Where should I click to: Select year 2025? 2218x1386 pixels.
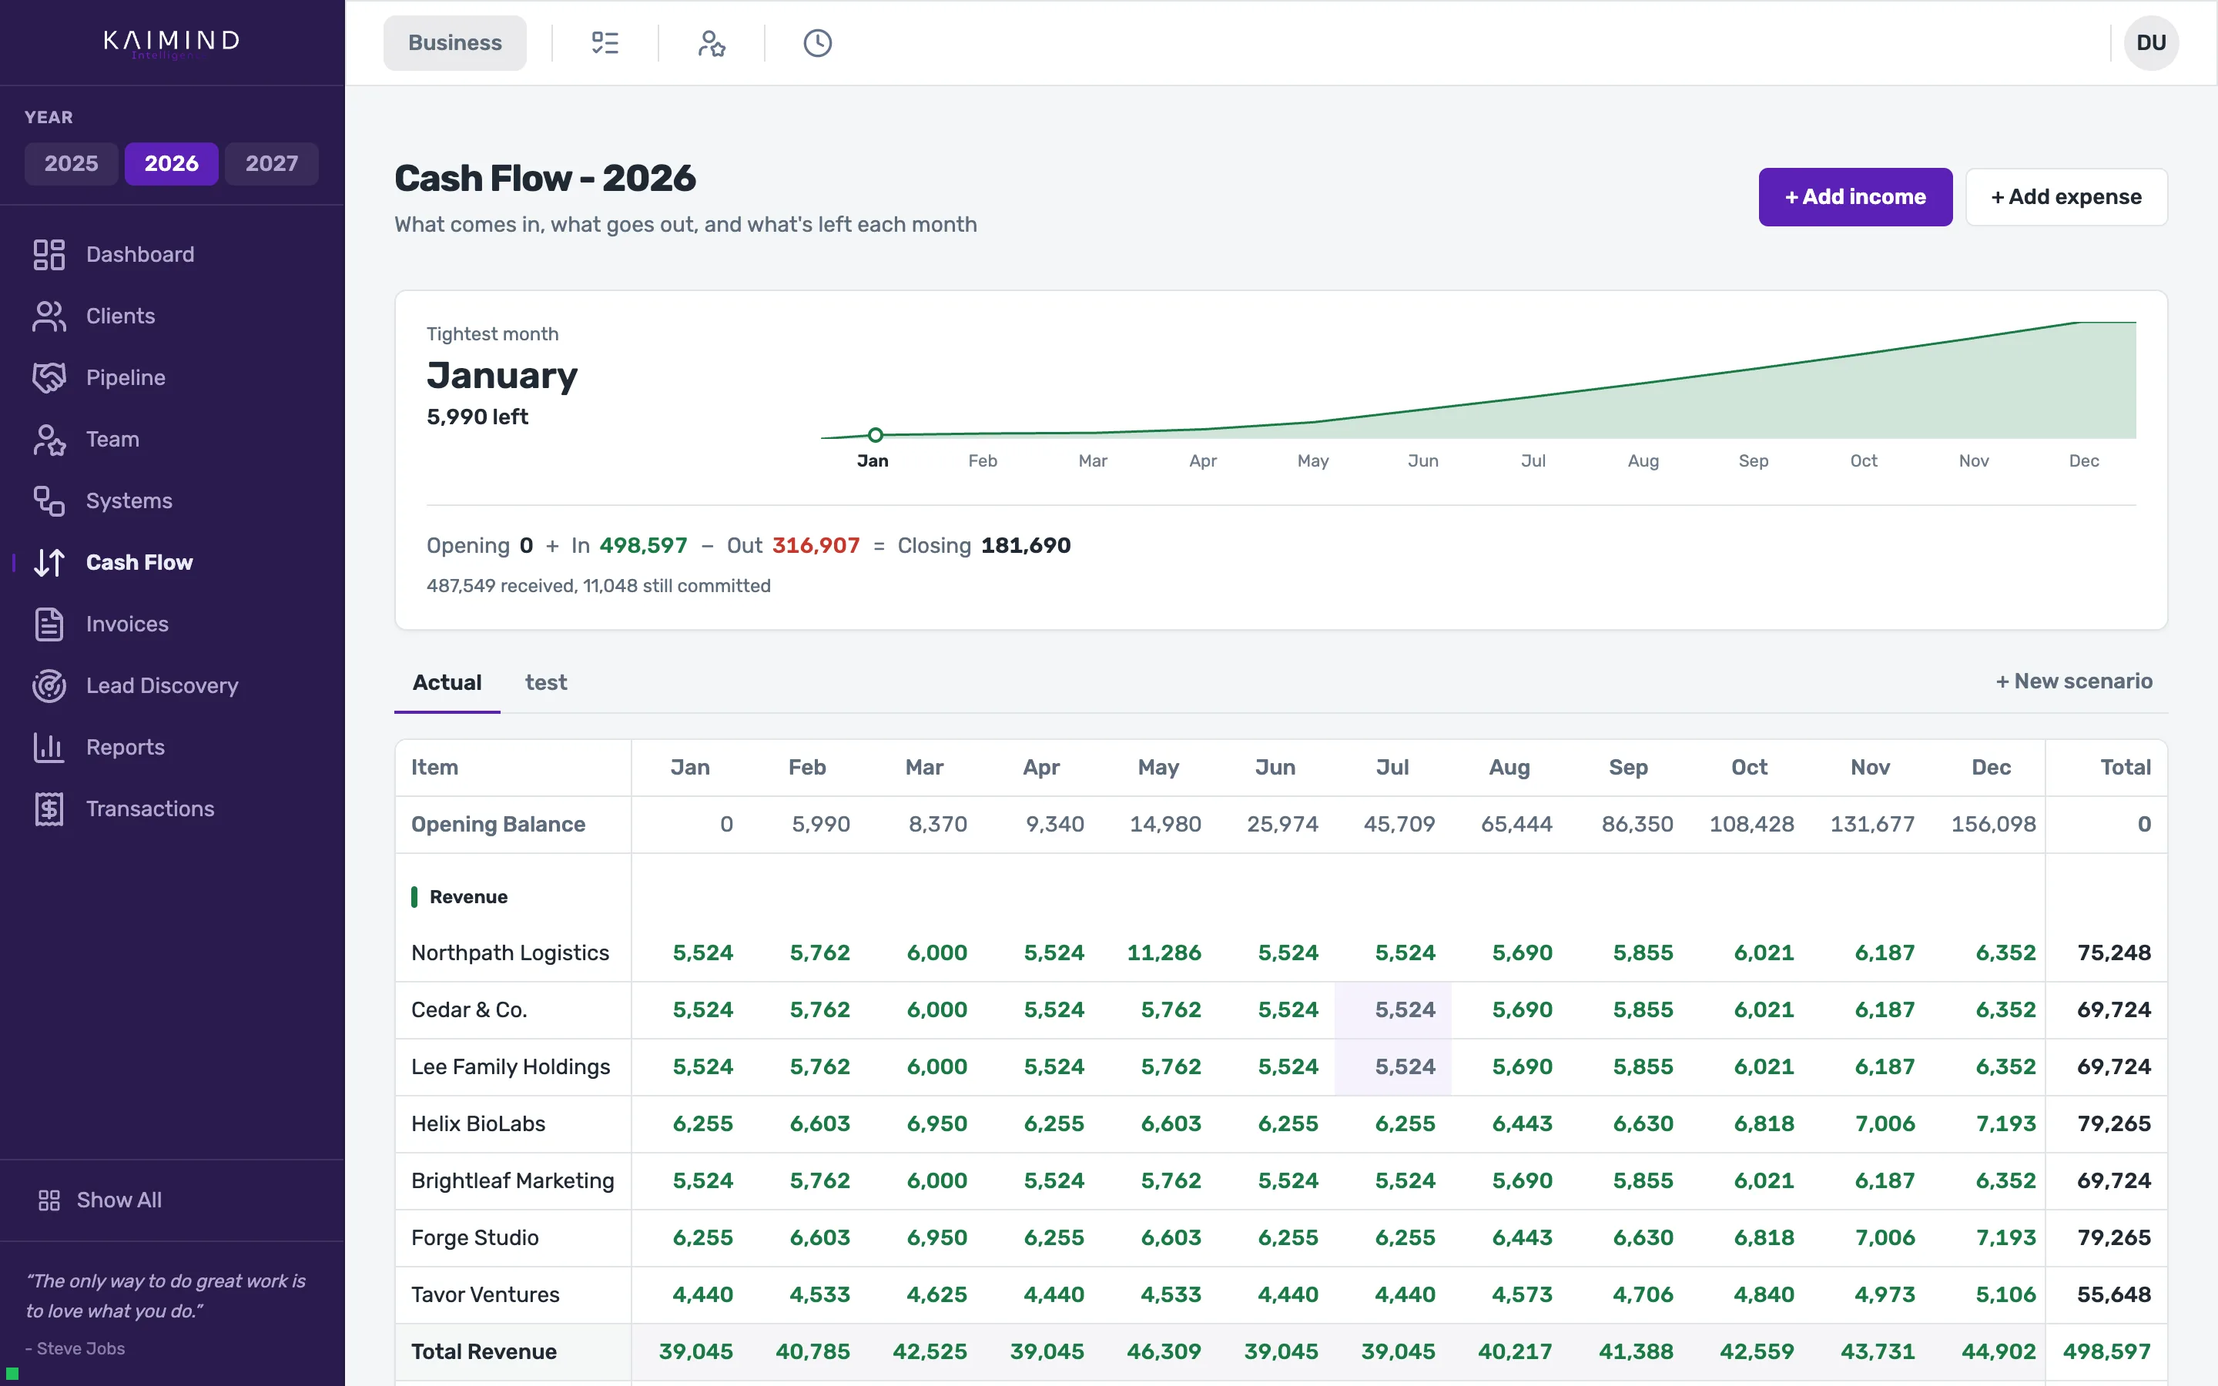(x=72, y=164)
